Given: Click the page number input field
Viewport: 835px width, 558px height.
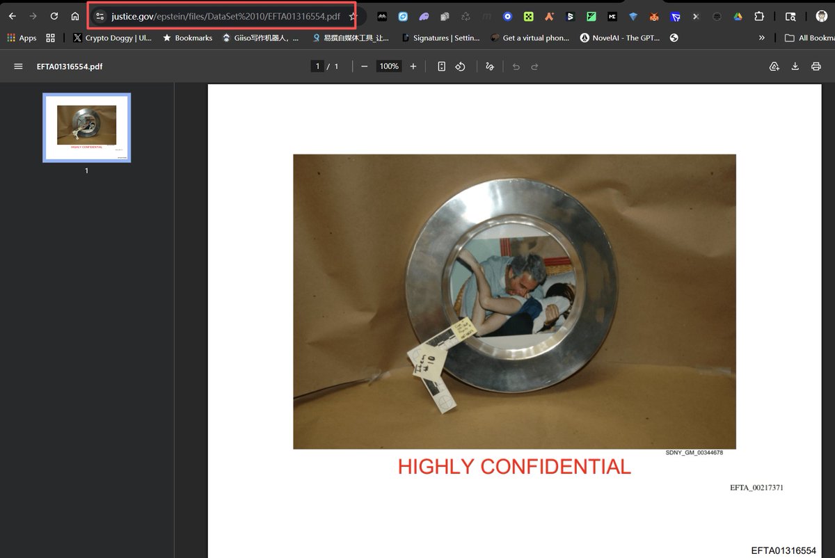Looking at the screenshot, I should [317, 67].
